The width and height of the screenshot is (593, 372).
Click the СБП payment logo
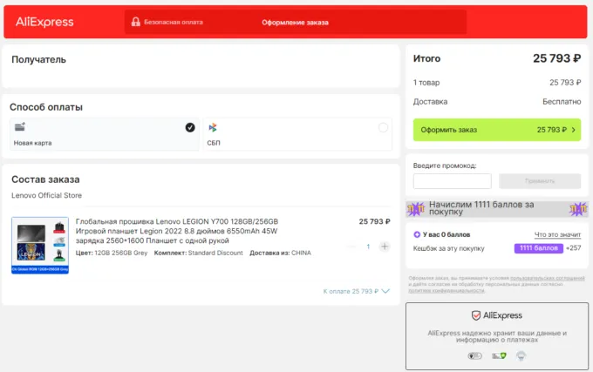pyautogui.click(x=213, y=128)
